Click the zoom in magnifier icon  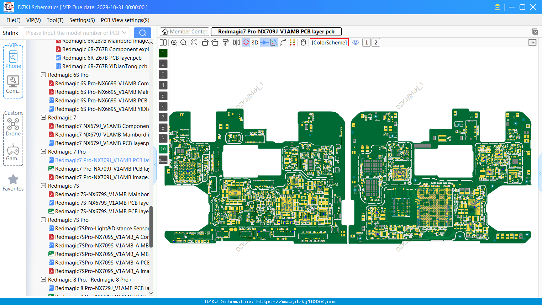174,43
